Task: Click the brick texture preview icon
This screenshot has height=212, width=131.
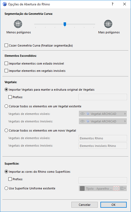Action: click(x=116, y=188)
